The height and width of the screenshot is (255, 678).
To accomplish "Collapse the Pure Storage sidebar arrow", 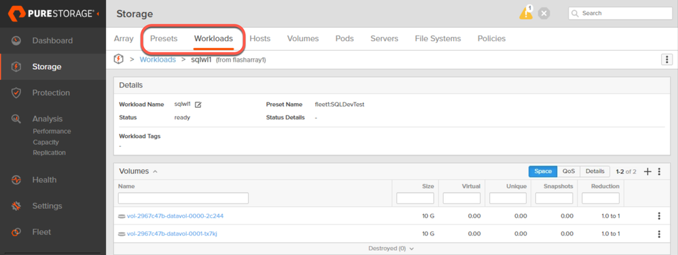I will [98, 14].
